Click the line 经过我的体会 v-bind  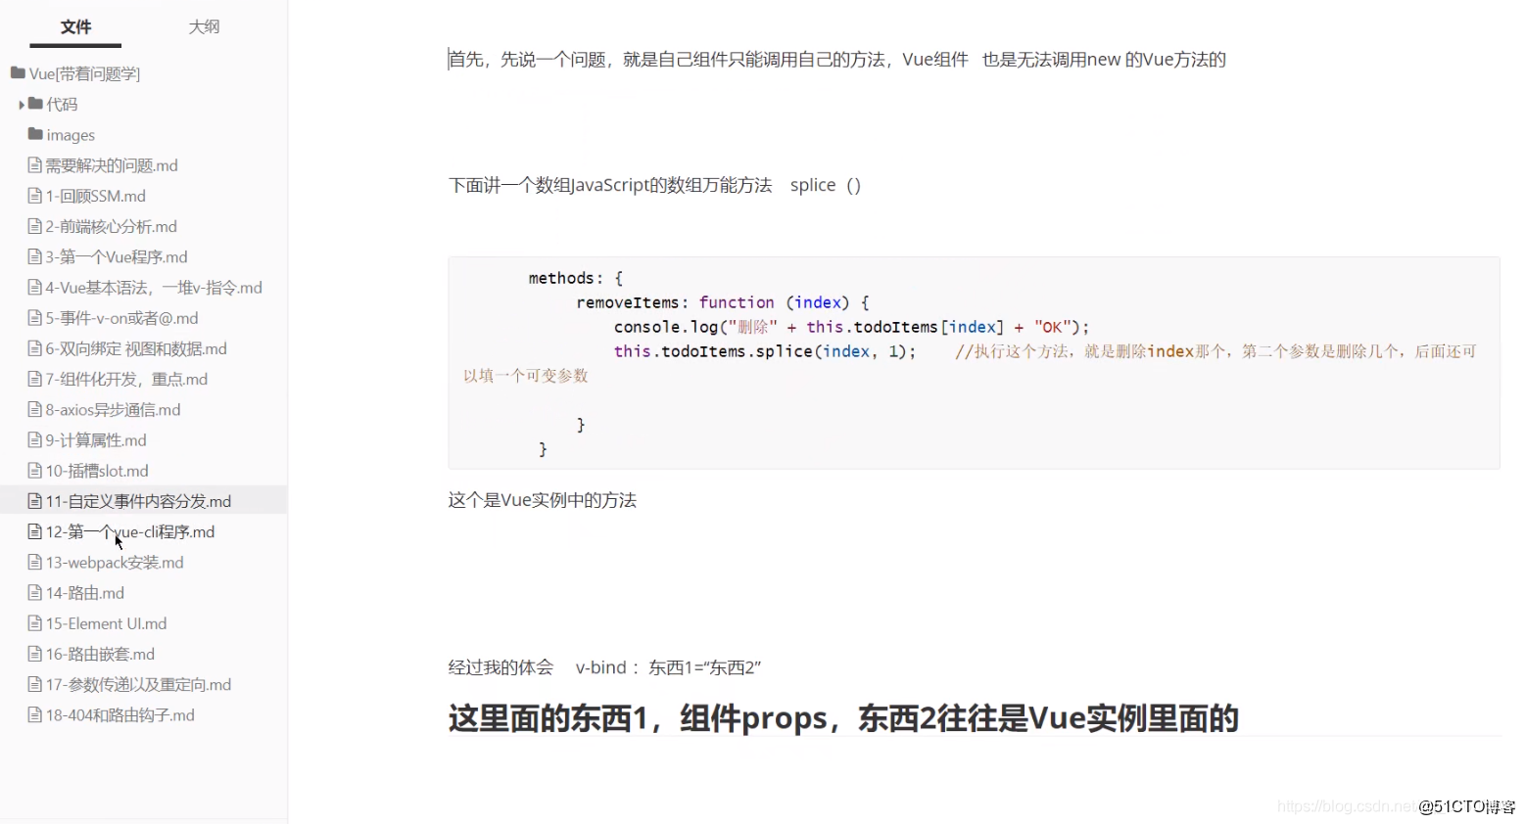point(604,667)
